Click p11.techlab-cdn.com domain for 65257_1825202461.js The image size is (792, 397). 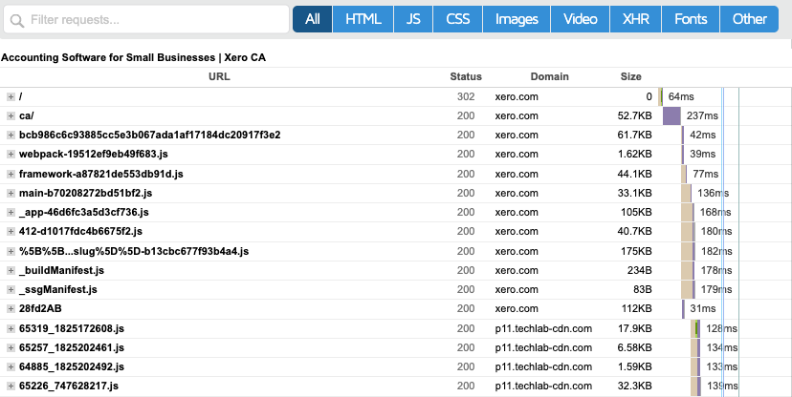tap(543, 347)
